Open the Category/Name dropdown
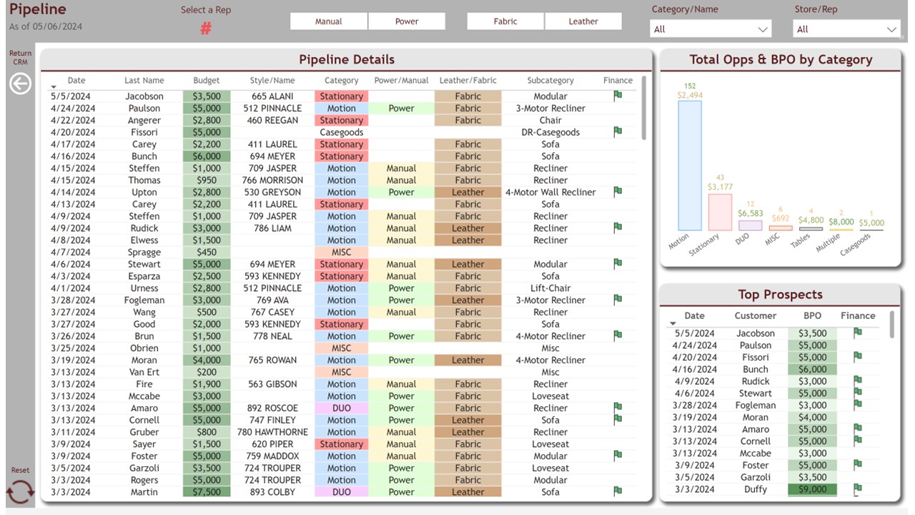The width and height of the screenshot is (915, 515). click(x=711, y=29)
